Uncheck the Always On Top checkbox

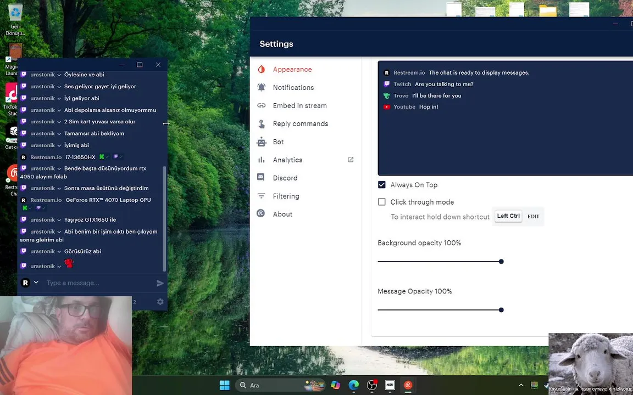(x=381, y=184)
